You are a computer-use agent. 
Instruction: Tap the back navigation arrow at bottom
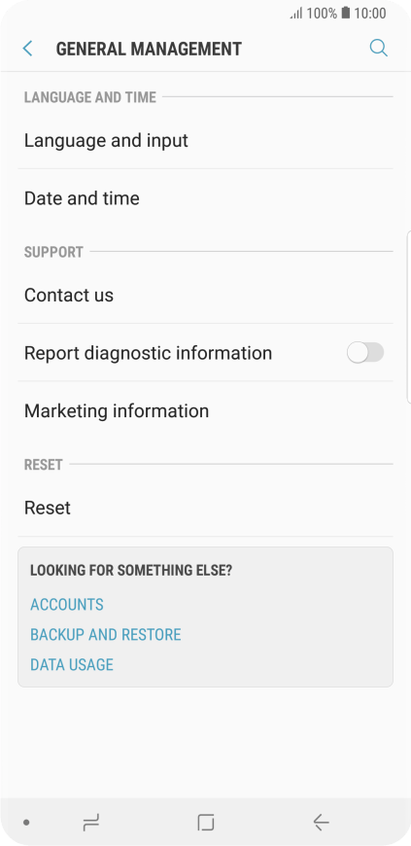pyautogui.click(x=321, y=823)
